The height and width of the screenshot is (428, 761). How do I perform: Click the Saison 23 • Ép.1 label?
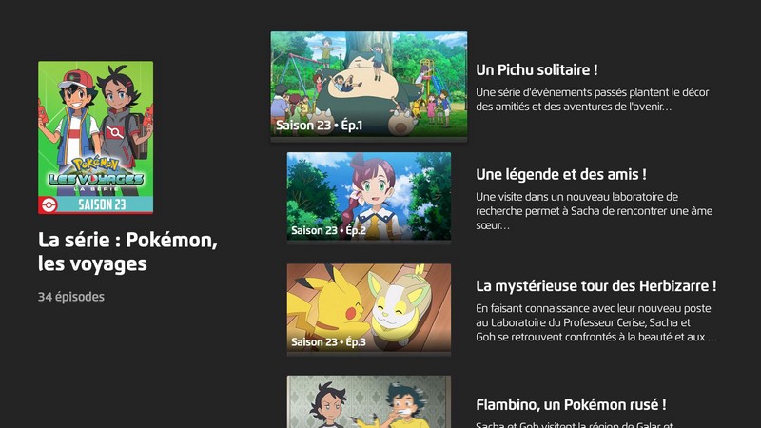320,126
